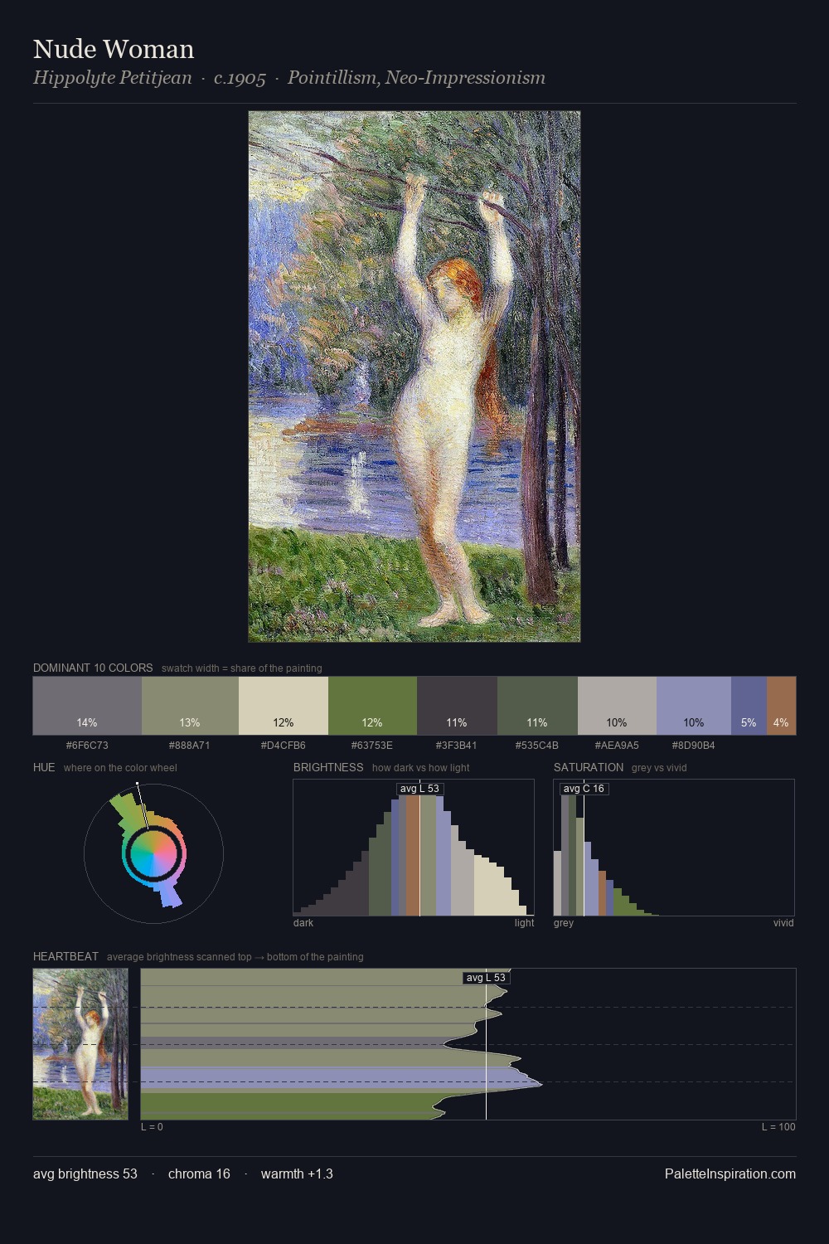
Task: Select the #AEA9A5 light grey swatch
Action: pos(617,706)
